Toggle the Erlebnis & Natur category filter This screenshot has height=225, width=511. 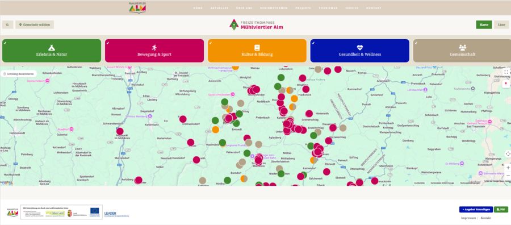(52, 51)
